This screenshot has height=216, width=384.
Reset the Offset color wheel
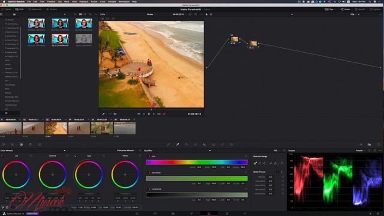tap(140, 156)
